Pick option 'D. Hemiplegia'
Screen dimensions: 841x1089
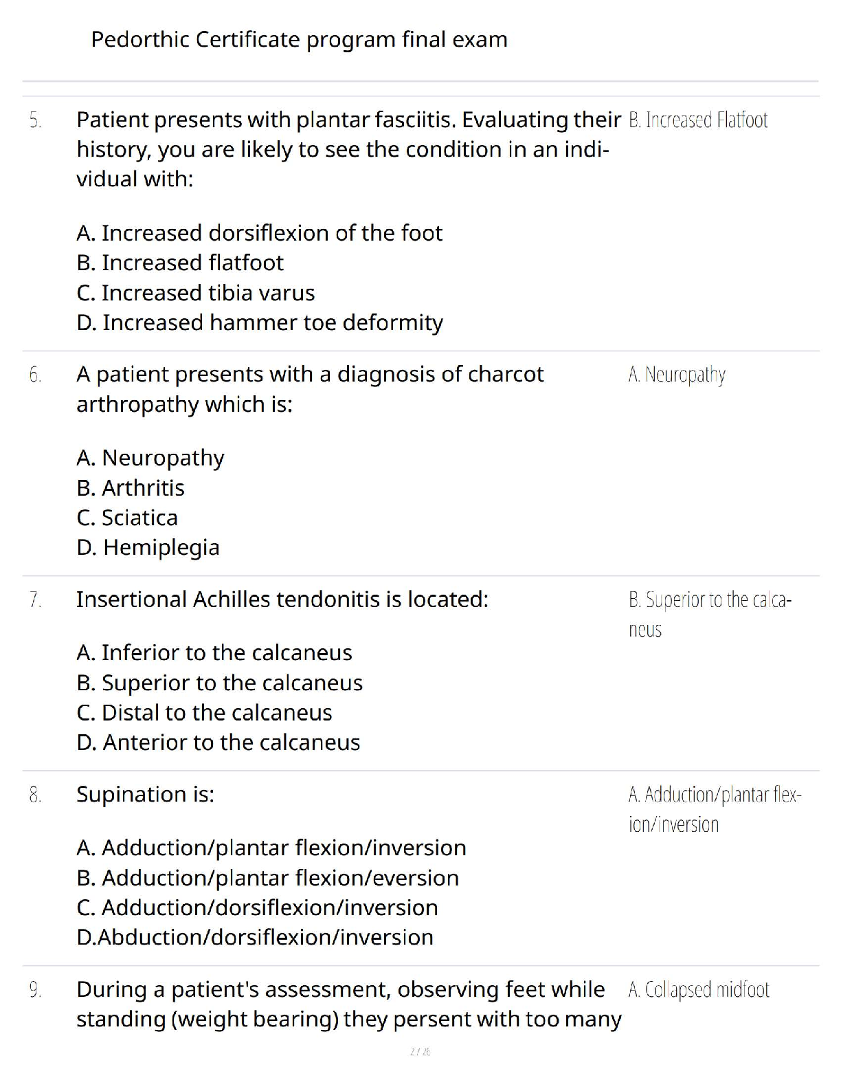(x=148, y=547)
